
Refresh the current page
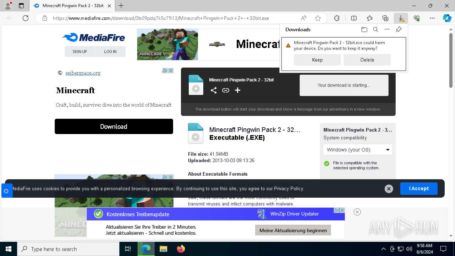[x=26, y=18]
